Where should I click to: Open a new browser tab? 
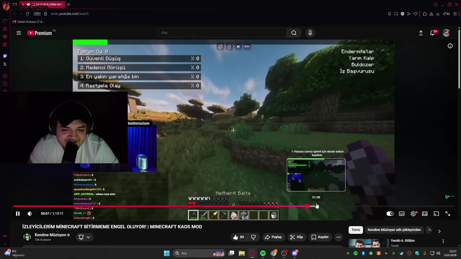coord(68,4)
